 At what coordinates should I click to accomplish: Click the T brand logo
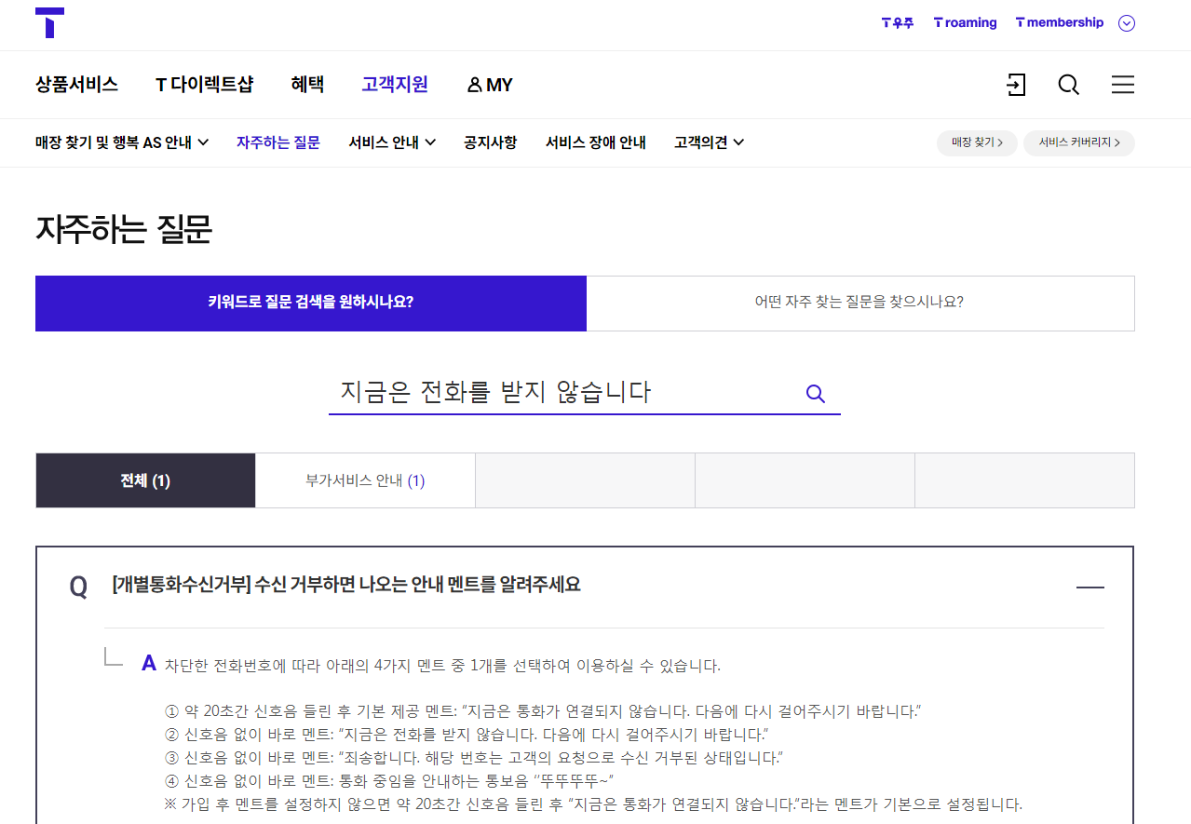[x=51, y=23]
